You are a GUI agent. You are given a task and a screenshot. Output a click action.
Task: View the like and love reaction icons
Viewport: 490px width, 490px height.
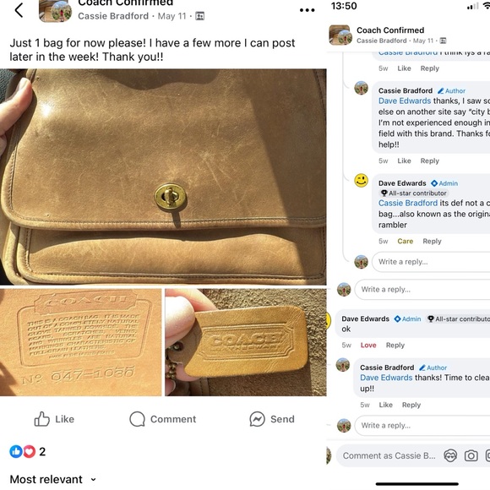(x=22, y=451)
